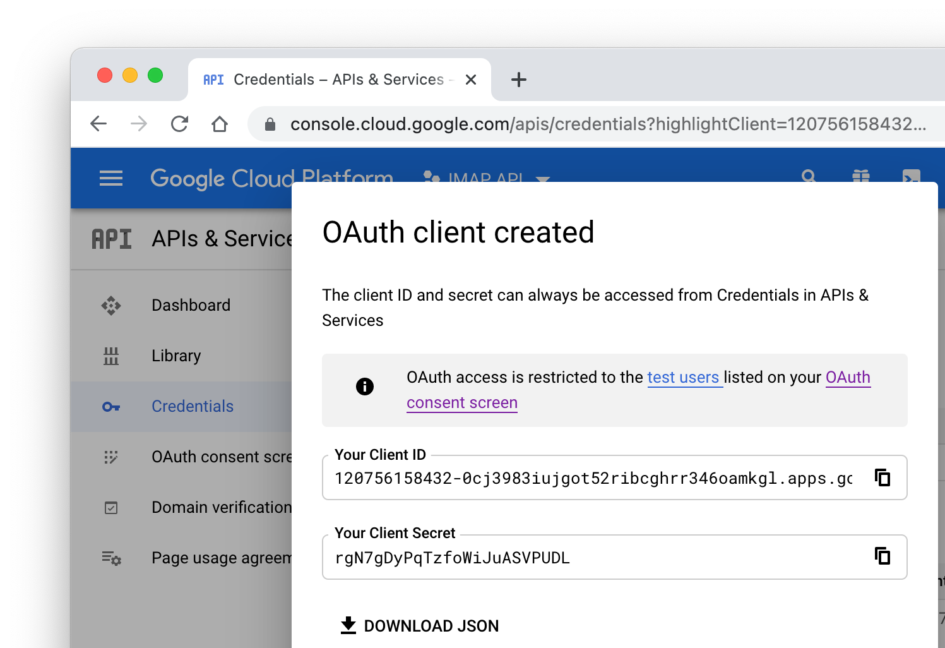945x648 pixels.
Task: Copy the Client ID to clipboard
Action: pos(883,477)
